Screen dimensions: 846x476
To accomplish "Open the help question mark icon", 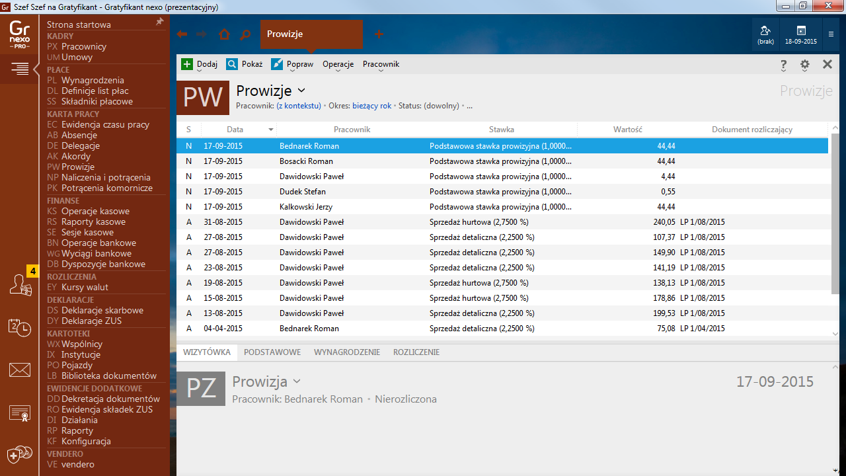I will point(783,65).
